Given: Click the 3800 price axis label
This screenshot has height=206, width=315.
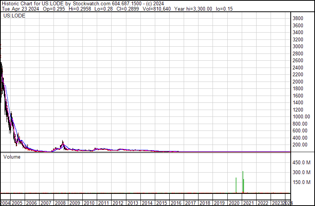Looking at the screenshot, I should click(298, 18).
